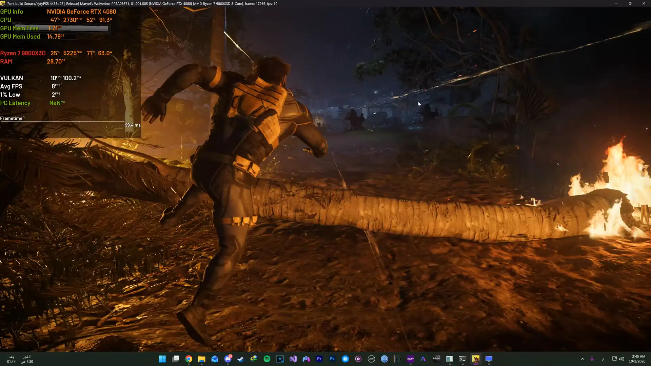
Task: Restore down the emulator window
Action: pos(630,3)
